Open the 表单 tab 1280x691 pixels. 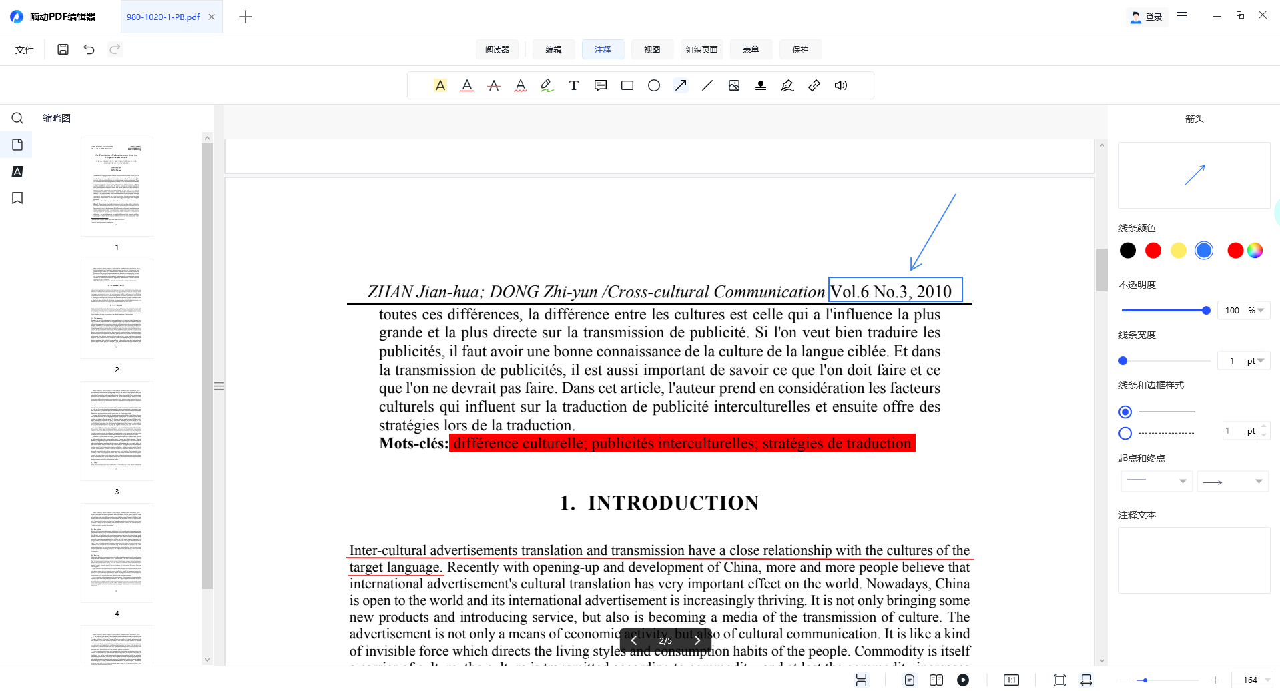(x=751, y=49)
